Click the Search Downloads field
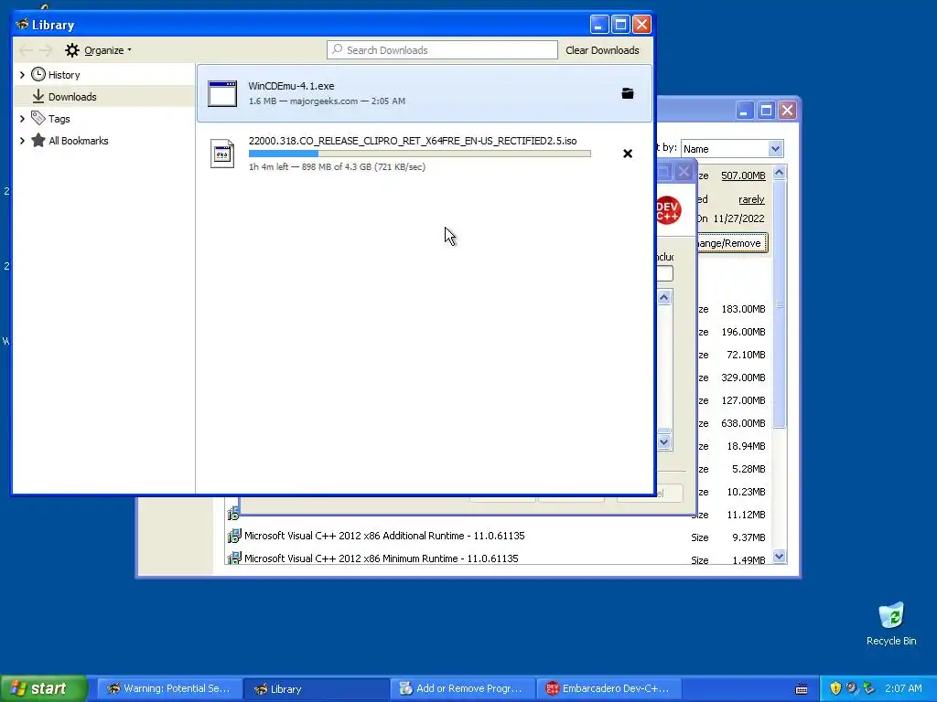 [442, 50]
